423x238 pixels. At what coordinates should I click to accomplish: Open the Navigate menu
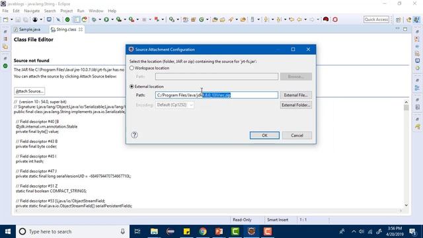32,11
